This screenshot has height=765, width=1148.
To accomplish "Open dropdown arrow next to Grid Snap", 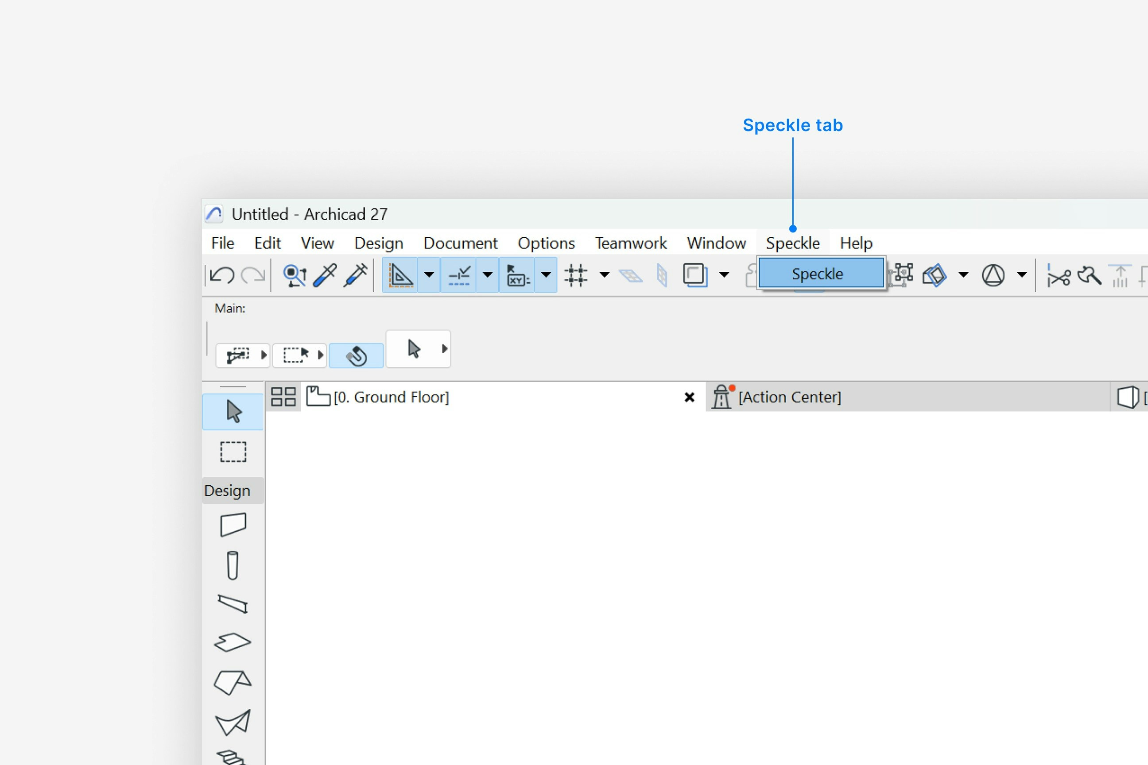I will 604,274.
